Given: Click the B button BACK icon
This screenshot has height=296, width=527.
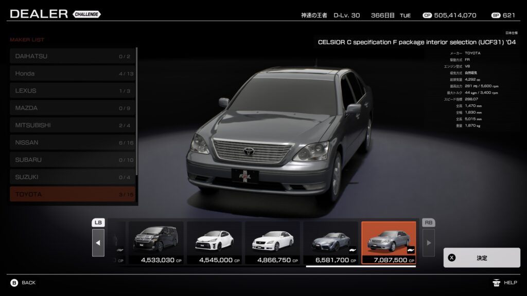Looking at the screenshot, I should (14, 283).
